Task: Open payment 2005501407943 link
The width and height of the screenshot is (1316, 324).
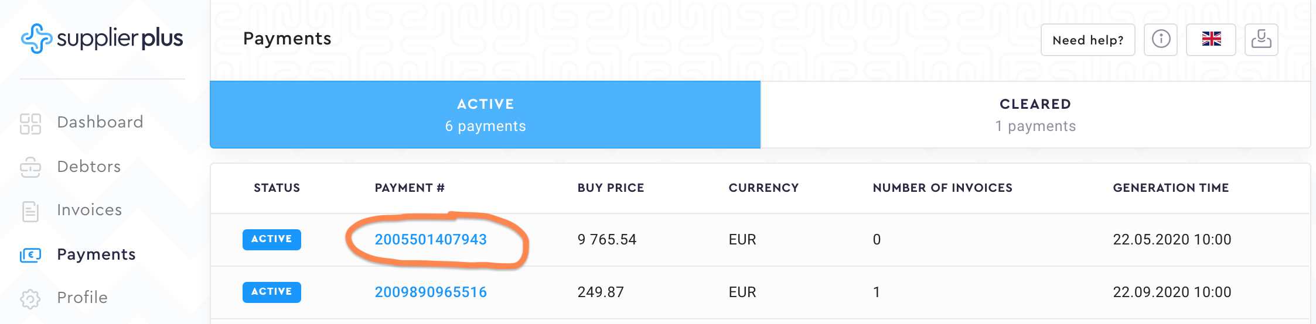Action: [431, 240]
